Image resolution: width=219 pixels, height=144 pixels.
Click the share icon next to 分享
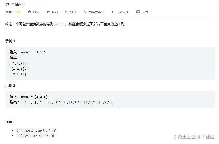click(67, 12)
